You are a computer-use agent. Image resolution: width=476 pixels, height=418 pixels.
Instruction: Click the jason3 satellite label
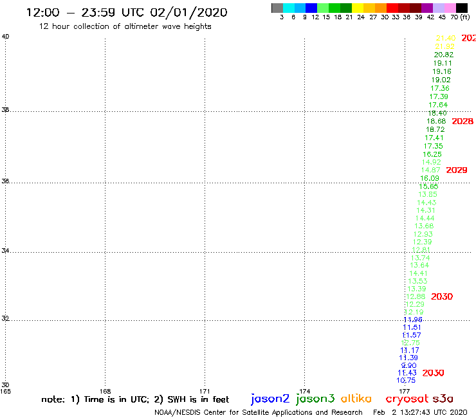click(315, 399)
